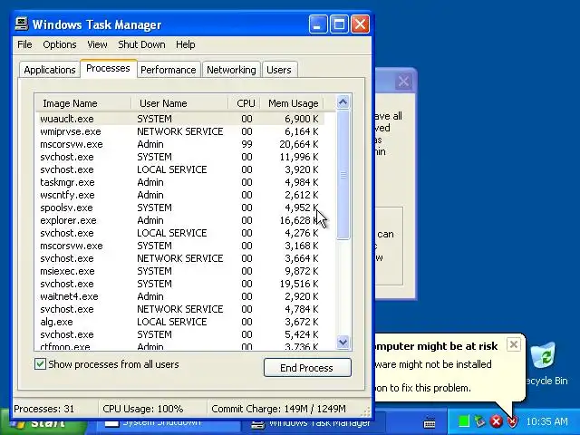Click the process list scroll down arrow
This screenshot has width=580, height=435.
click(x=343, y=342)
